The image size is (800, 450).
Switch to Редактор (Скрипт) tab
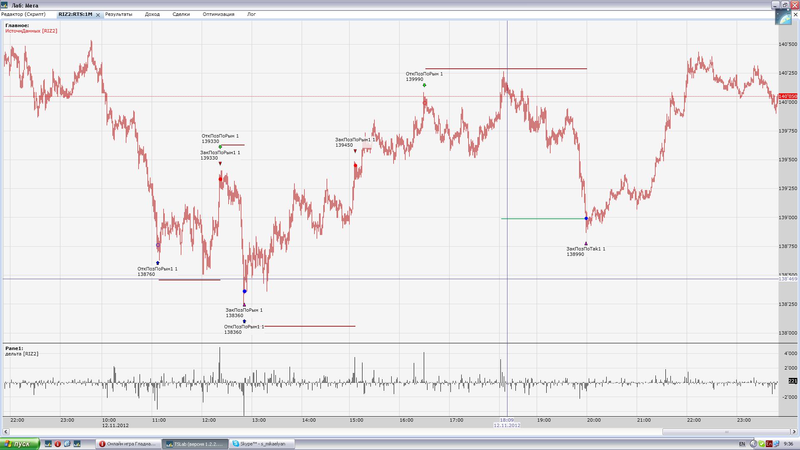(23, 14)
